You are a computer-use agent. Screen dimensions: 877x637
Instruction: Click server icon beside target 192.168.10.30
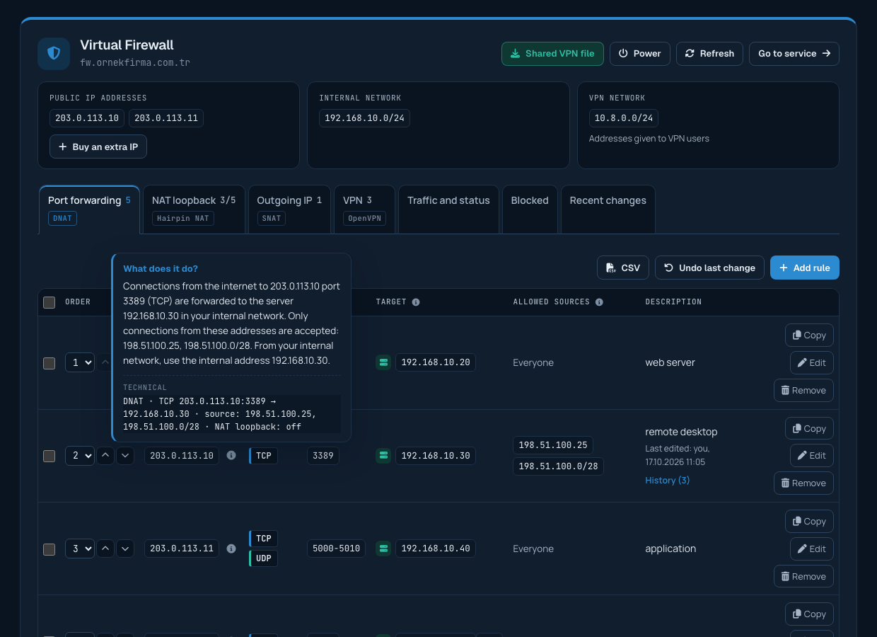tap(383, 456)
